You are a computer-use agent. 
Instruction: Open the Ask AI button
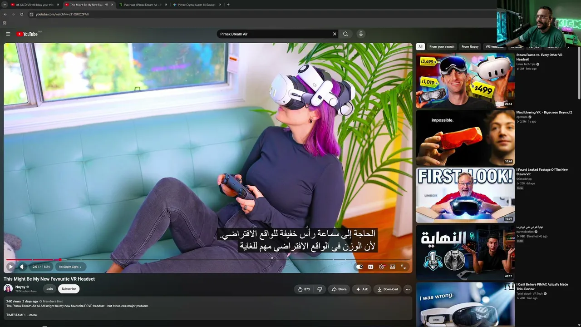[362, 289]
